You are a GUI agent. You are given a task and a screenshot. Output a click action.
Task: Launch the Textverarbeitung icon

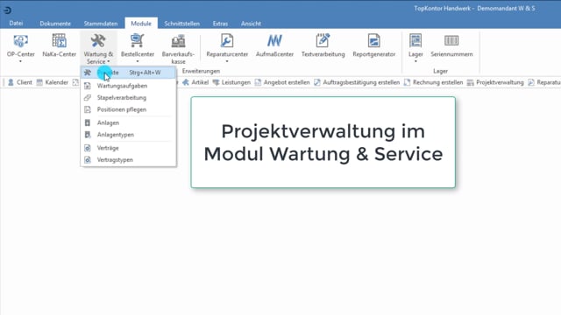[323, 41]
